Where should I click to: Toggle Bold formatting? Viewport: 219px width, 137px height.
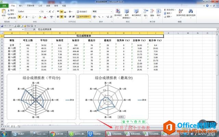click(20, 17)
